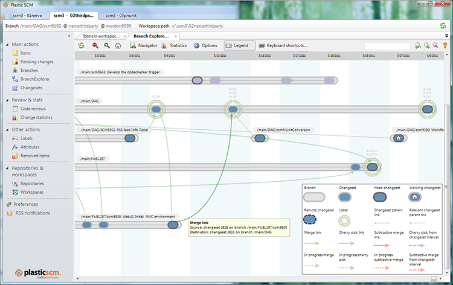Open RSS notifications in sidebar
453x285 pixels.
coord(28,213)
